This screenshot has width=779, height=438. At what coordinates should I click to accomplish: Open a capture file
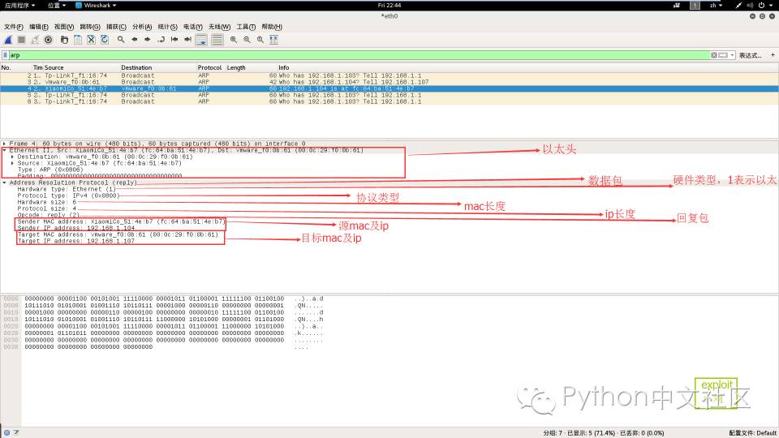[x=64, y=40]
